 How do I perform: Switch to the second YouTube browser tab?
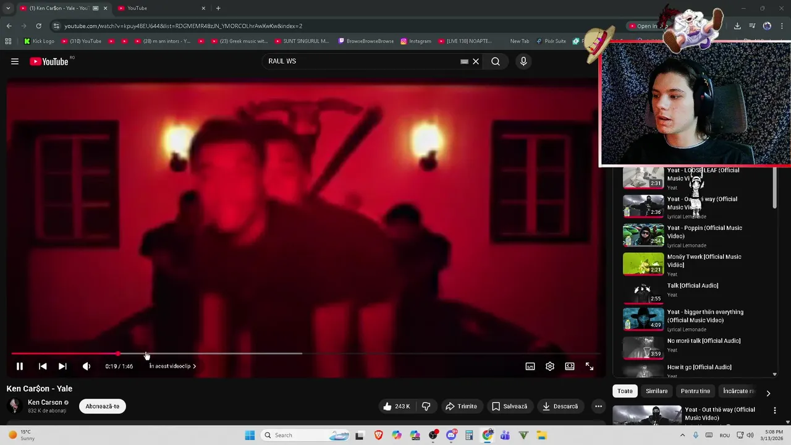(x=161, y=8)
